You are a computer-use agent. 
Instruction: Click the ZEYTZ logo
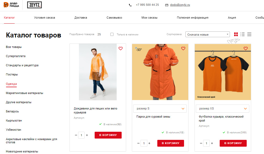coord(34,5)
